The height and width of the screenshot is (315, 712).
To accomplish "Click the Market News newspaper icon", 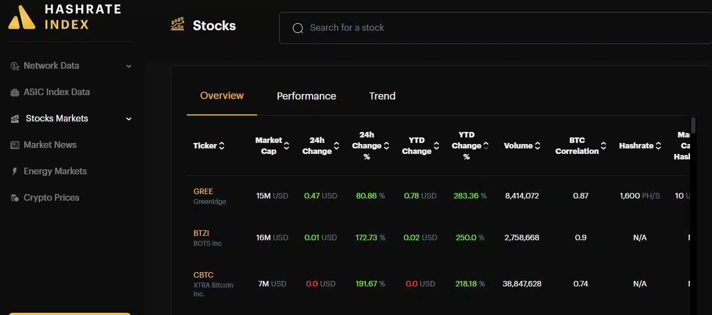I will pyautogui.click(x=15, y=145).
